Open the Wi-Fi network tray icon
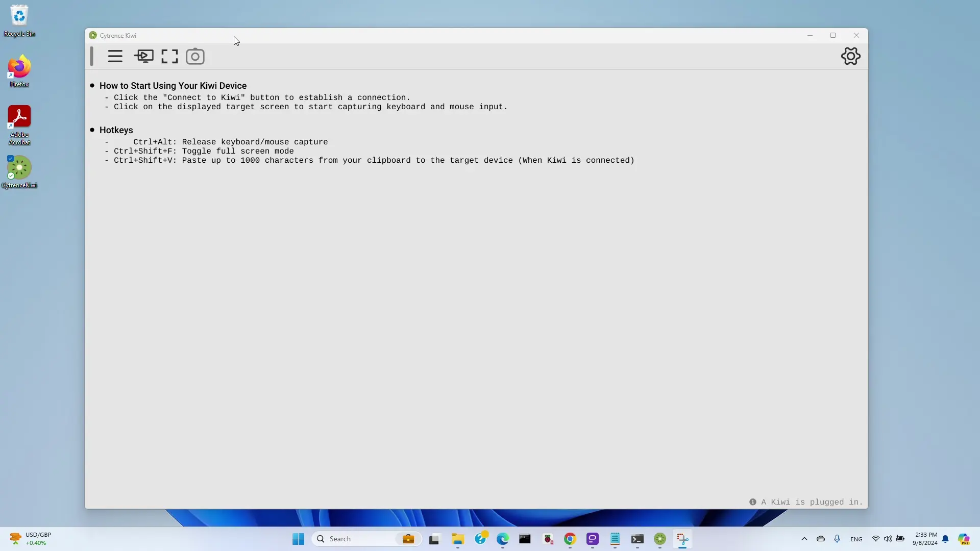Viewport: 980px width, 551px height. [x=876, y=539]
